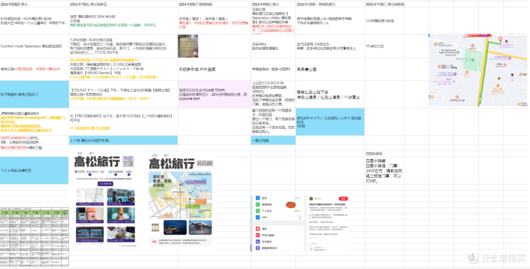Screen dimensions: 530x269
Task: Open the street map image with green route
Action: pos(477,70)
